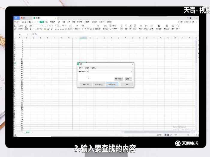Click the Find All button
Screen dimensions: 210x157
[86, 85]
